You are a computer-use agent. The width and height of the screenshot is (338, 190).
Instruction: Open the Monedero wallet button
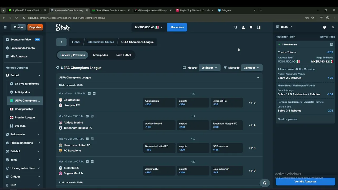pos(177,27)
